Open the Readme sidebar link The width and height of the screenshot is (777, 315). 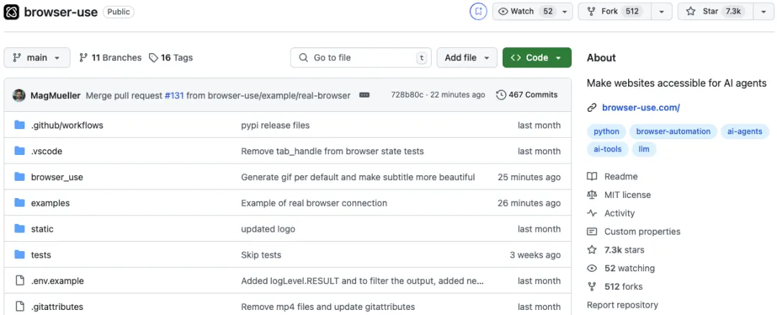(621, 177)
